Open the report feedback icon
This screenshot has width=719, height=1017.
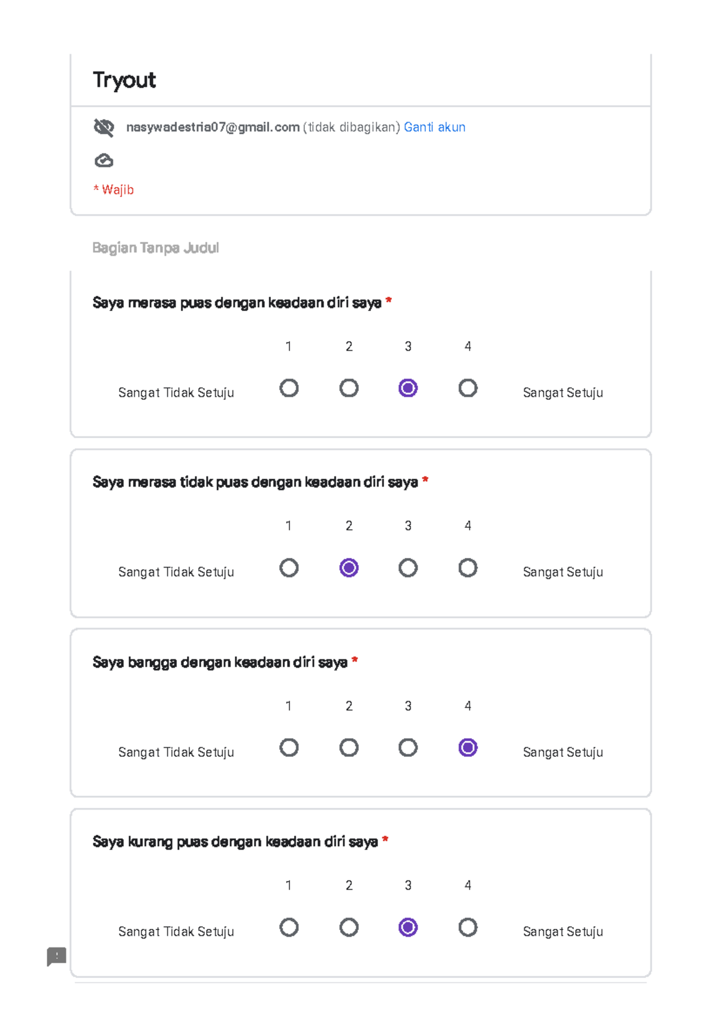57,956
